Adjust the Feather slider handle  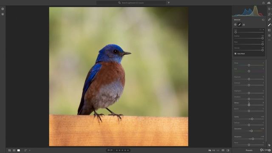click(x=263, y=38)
